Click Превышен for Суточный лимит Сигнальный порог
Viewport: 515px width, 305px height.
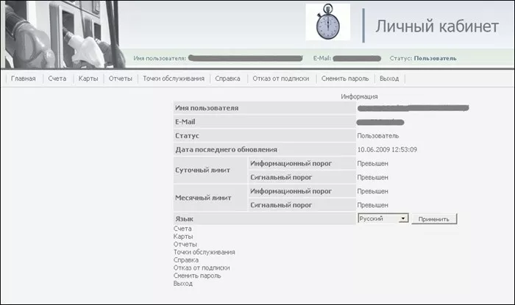click(372, 177)
